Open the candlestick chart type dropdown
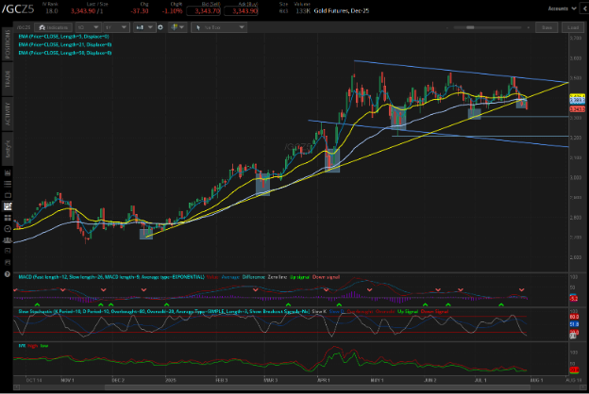This screenshot has width=589, height=394. click(144, 27)
